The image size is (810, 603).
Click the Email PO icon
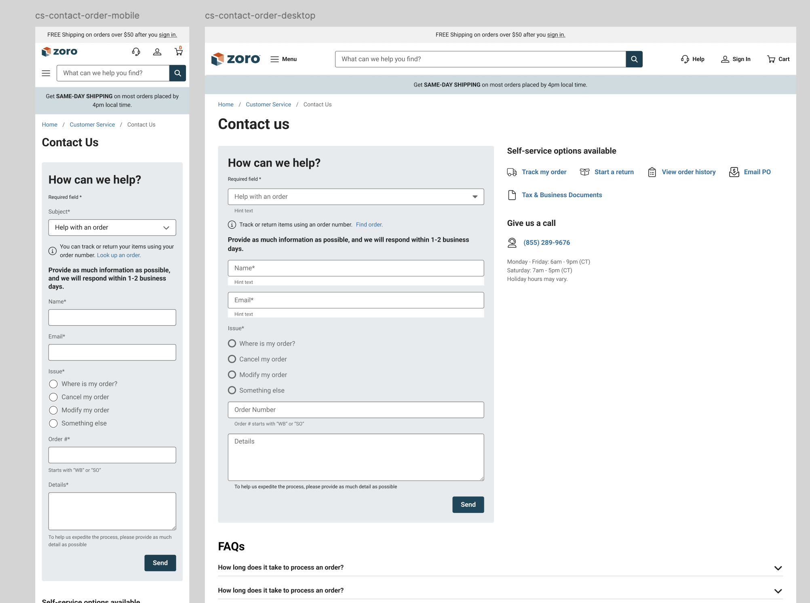[x=734, y=172]
